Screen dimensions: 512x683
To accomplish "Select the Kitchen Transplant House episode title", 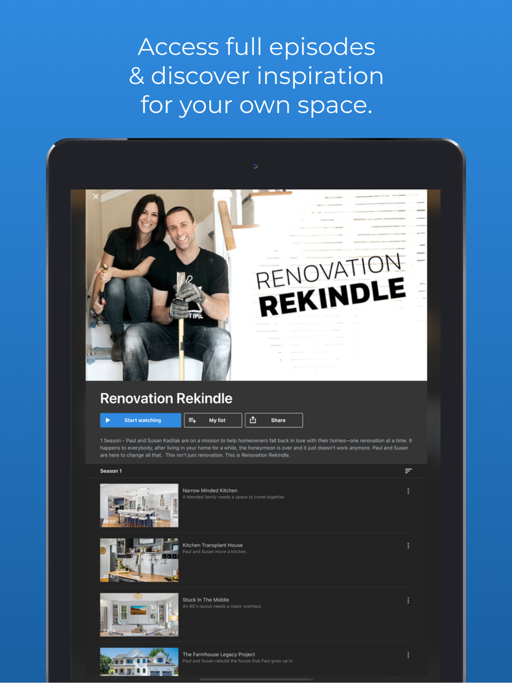I will click(212, 545).
